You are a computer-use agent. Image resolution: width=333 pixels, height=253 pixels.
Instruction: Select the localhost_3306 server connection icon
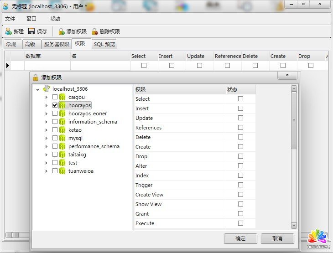[47, 89]
